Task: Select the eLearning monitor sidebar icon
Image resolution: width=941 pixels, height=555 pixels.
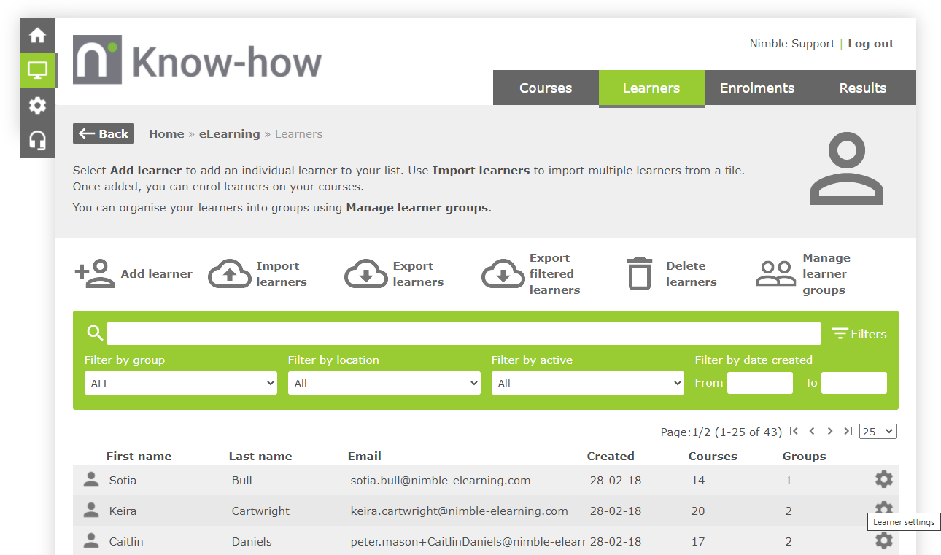Action: (37, 70)
